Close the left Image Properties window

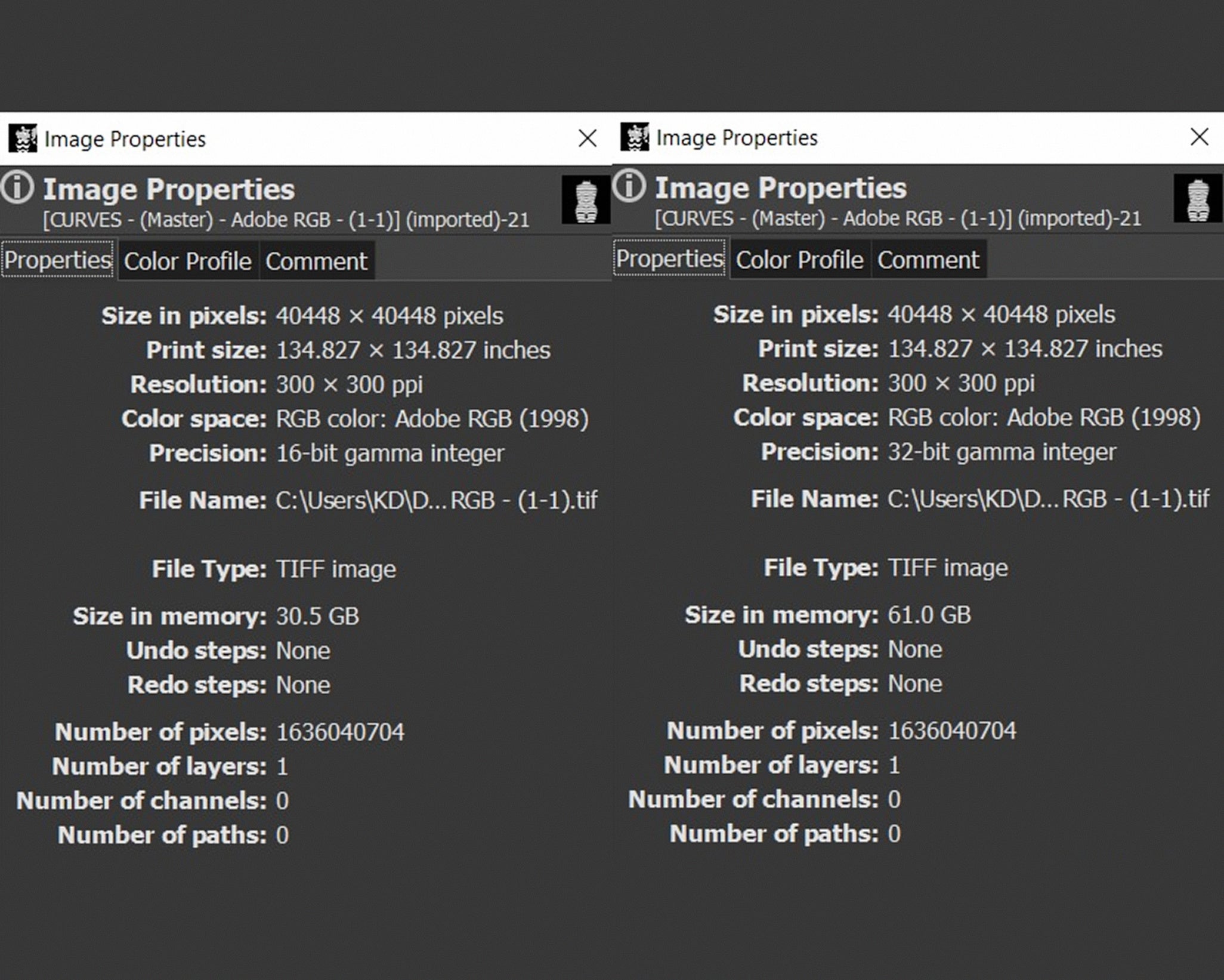(x=588, y=138)
